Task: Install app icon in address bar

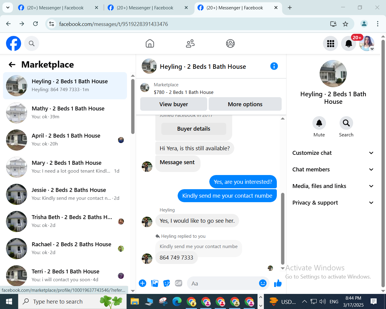Action: tap(333, 24)
